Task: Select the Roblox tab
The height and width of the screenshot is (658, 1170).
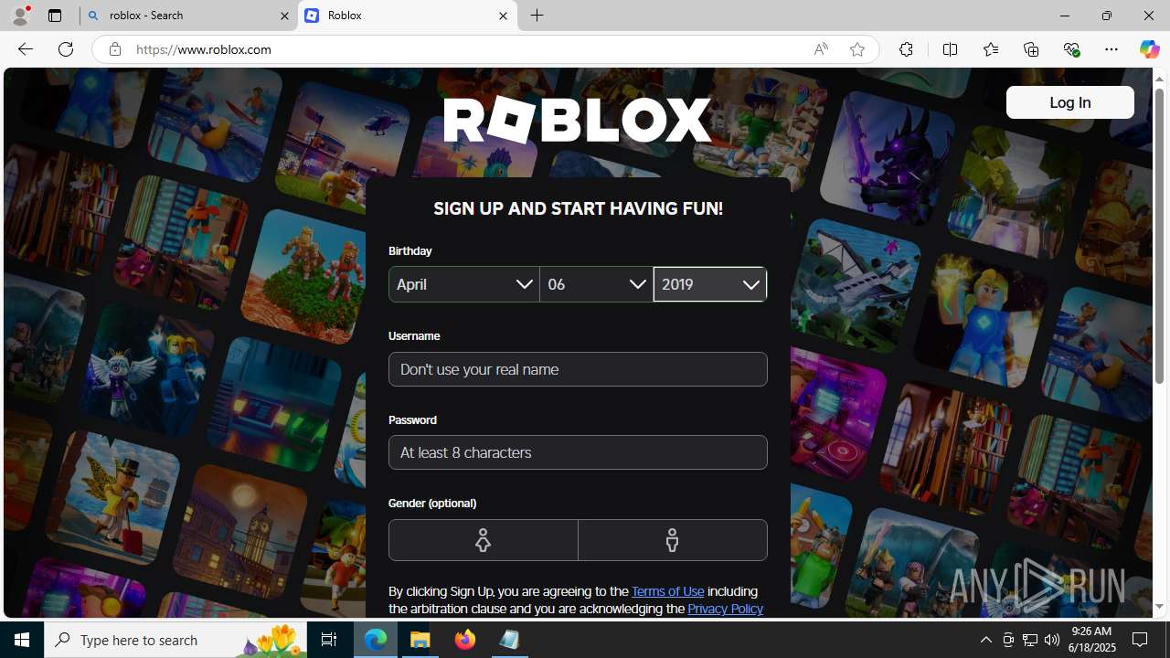Action: point(408,16)
